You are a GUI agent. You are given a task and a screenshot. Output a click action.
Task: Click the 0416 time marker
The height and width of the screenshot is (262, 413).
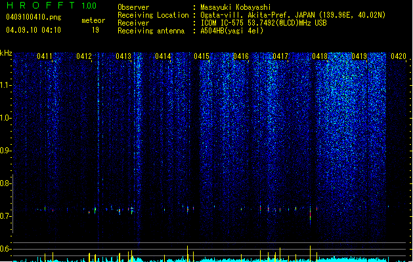241,56
